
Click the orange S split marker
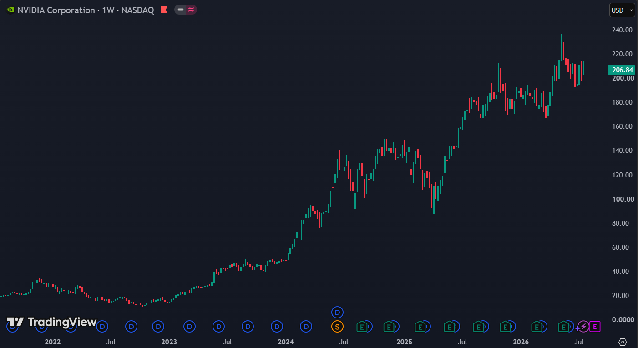click(x=337, y=326)
